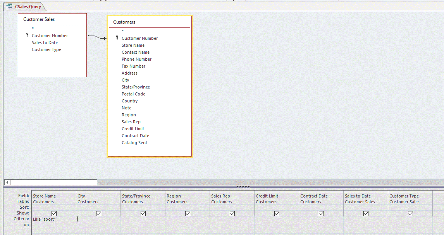Open the Table dropdown for Contract Date
Viewport: 444px width, 235px height.
click(321, 201)
